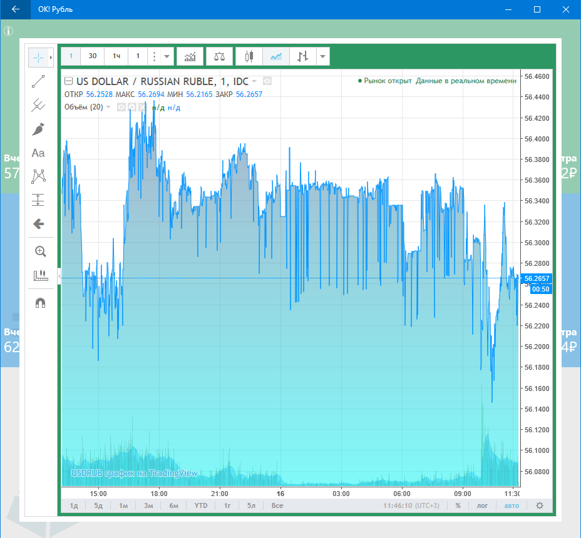Image resolution: width=581 pixels, height=538 pixels.
Task: Select the crosshair cursor tool
Action: pyautogui.click(x=38, y=58)
